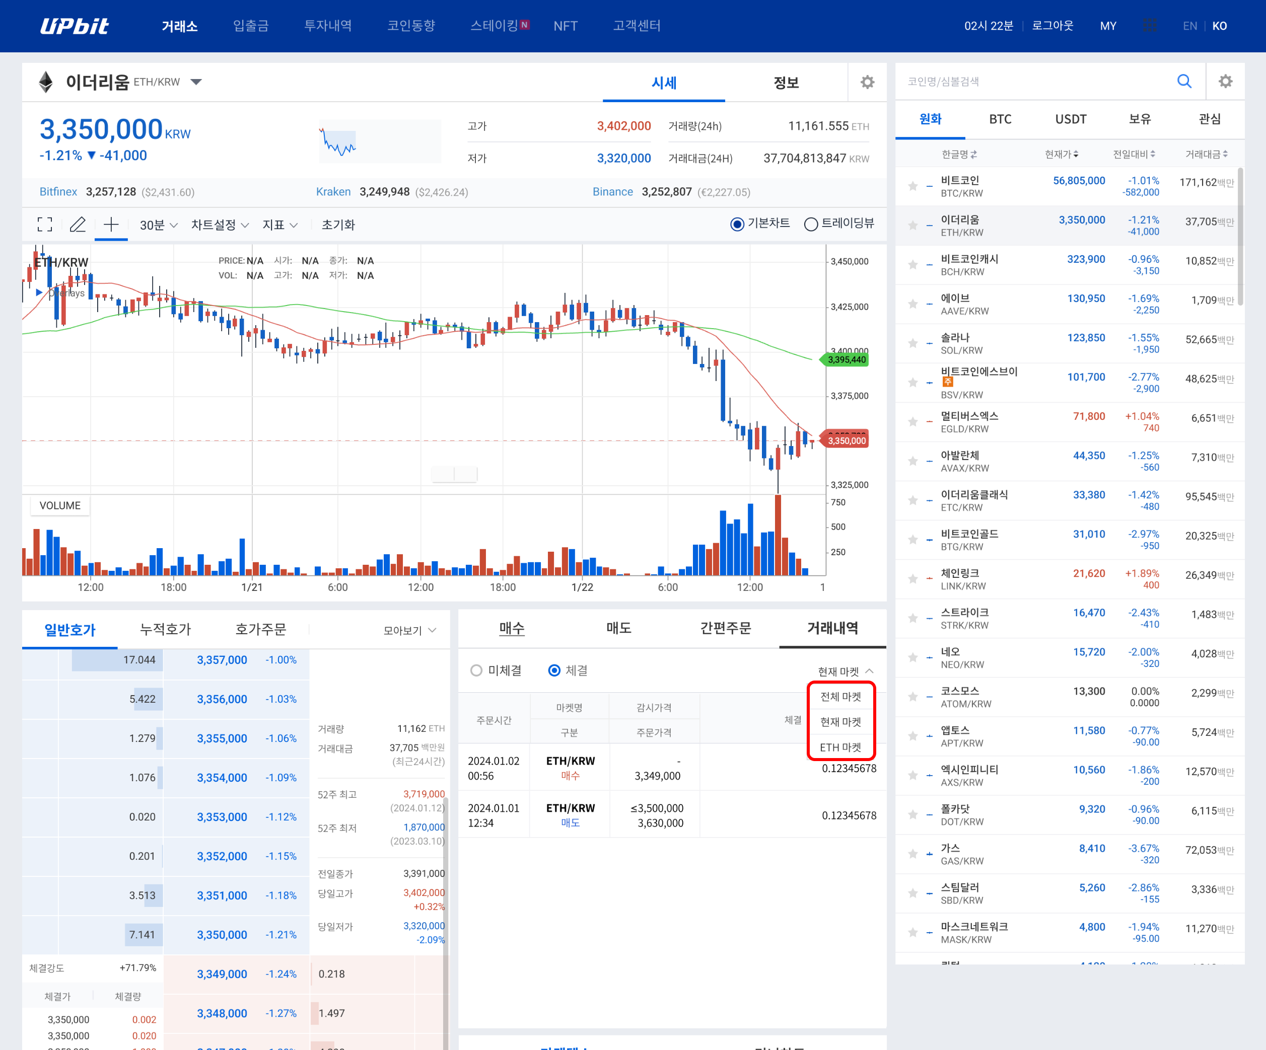Select the crosshair plus tool
This screenshot has width=1266, height=1050.
[x=111, y=225]
